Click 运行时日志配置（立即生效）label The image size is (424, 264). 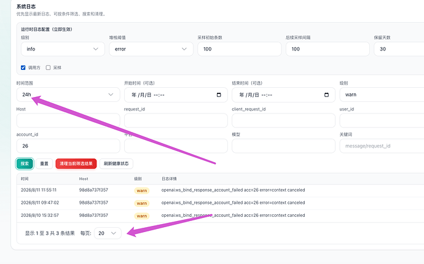click(47, 29)
